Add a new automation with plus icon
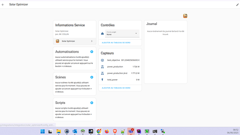 [92, 52]
